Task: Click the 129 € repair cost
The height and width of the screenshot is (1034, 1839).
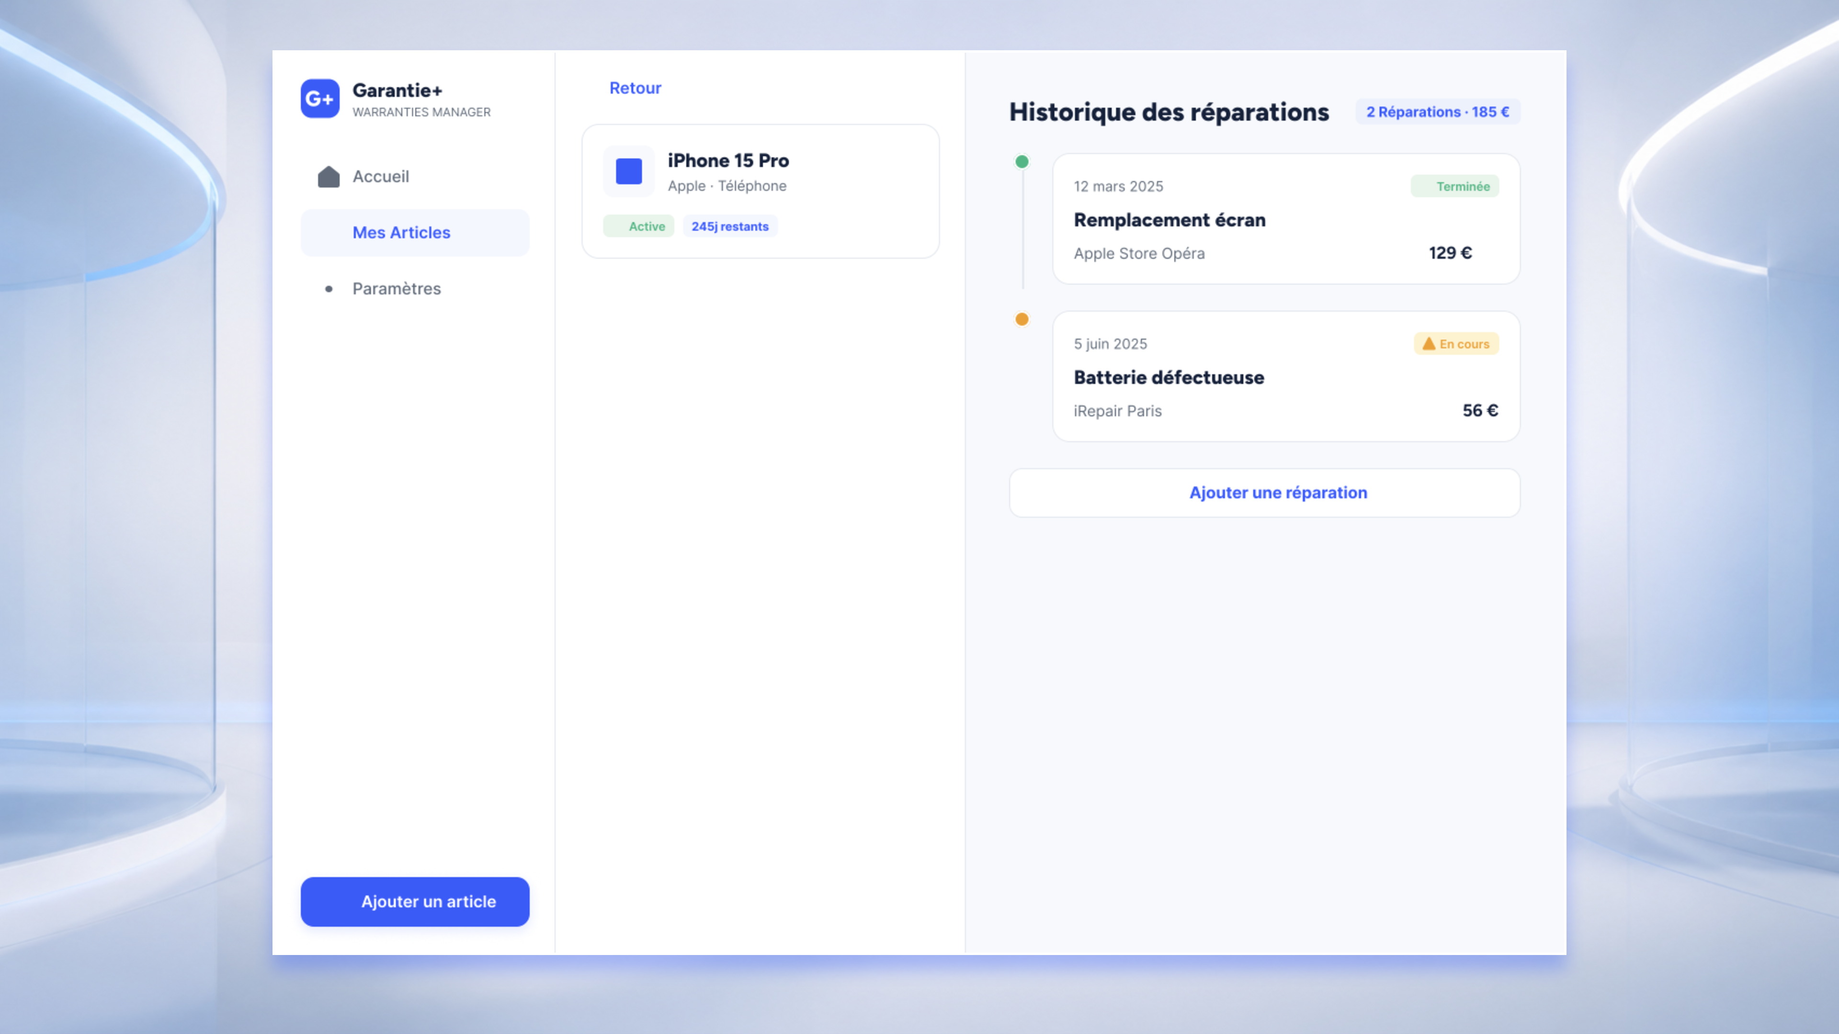Action: 1450,253
